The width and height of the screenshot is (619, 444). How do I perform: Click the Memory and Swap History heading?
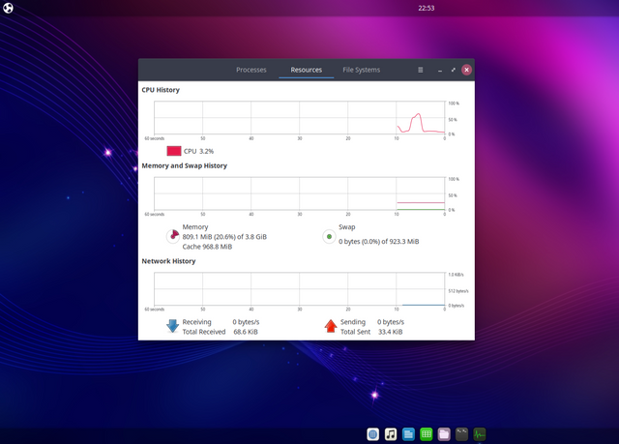185,165
